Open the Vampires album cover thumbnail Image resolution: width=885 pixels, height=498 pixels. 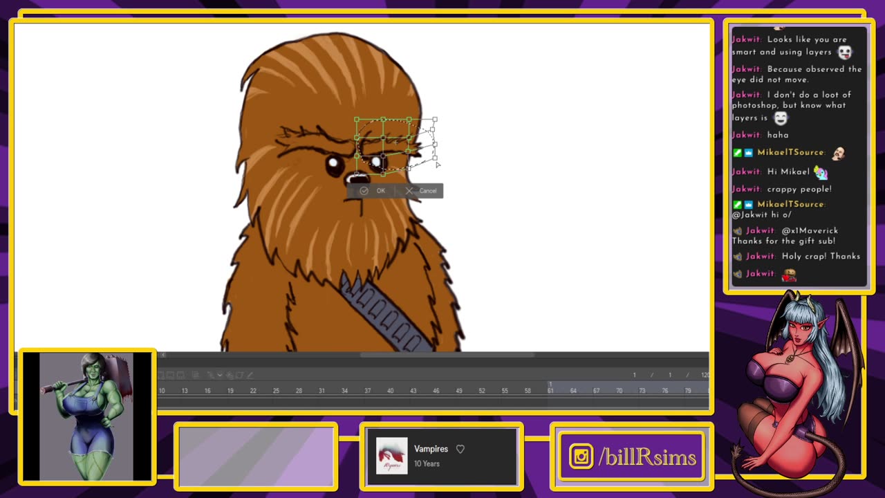point(391,456)
